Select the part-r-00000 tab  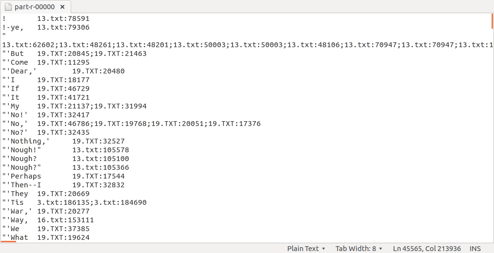pyautogui.click(x=34, y=7)
